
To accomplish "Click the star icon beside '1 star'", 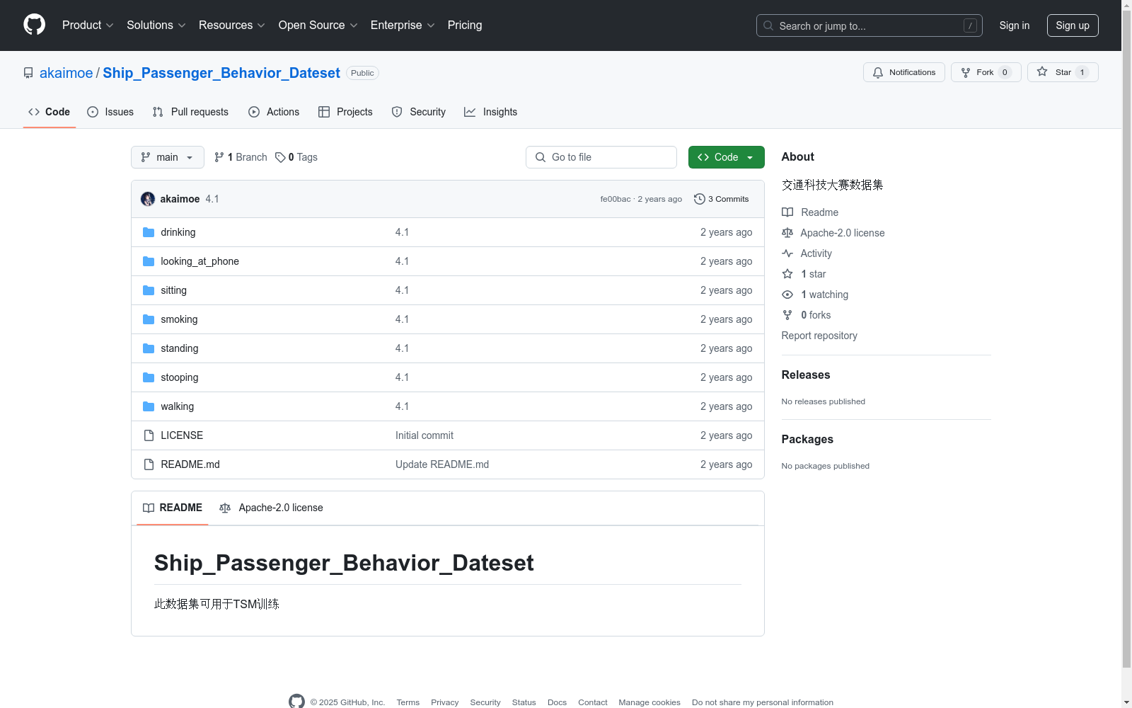I will pos(787,274).
